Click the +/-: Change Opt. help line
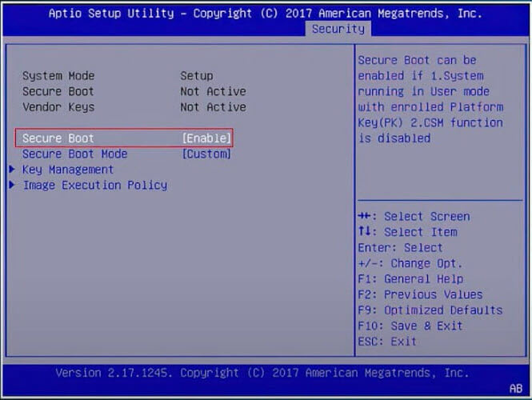 [x=410, y=263]
